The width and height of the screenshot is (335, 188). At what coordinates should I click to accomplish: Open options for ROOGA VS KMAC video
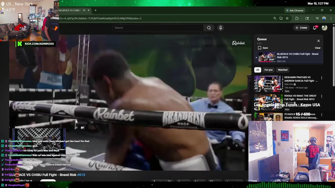click(322, 96)
